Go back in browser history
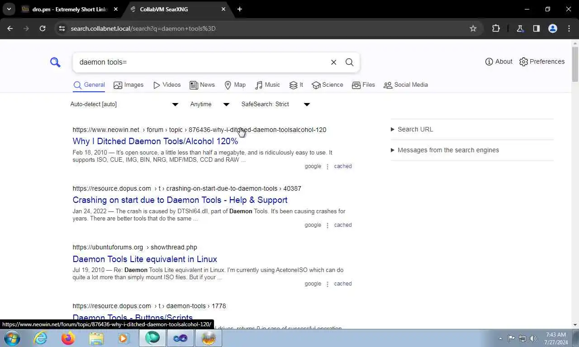579x347 pixels. [x=10, y=28]
